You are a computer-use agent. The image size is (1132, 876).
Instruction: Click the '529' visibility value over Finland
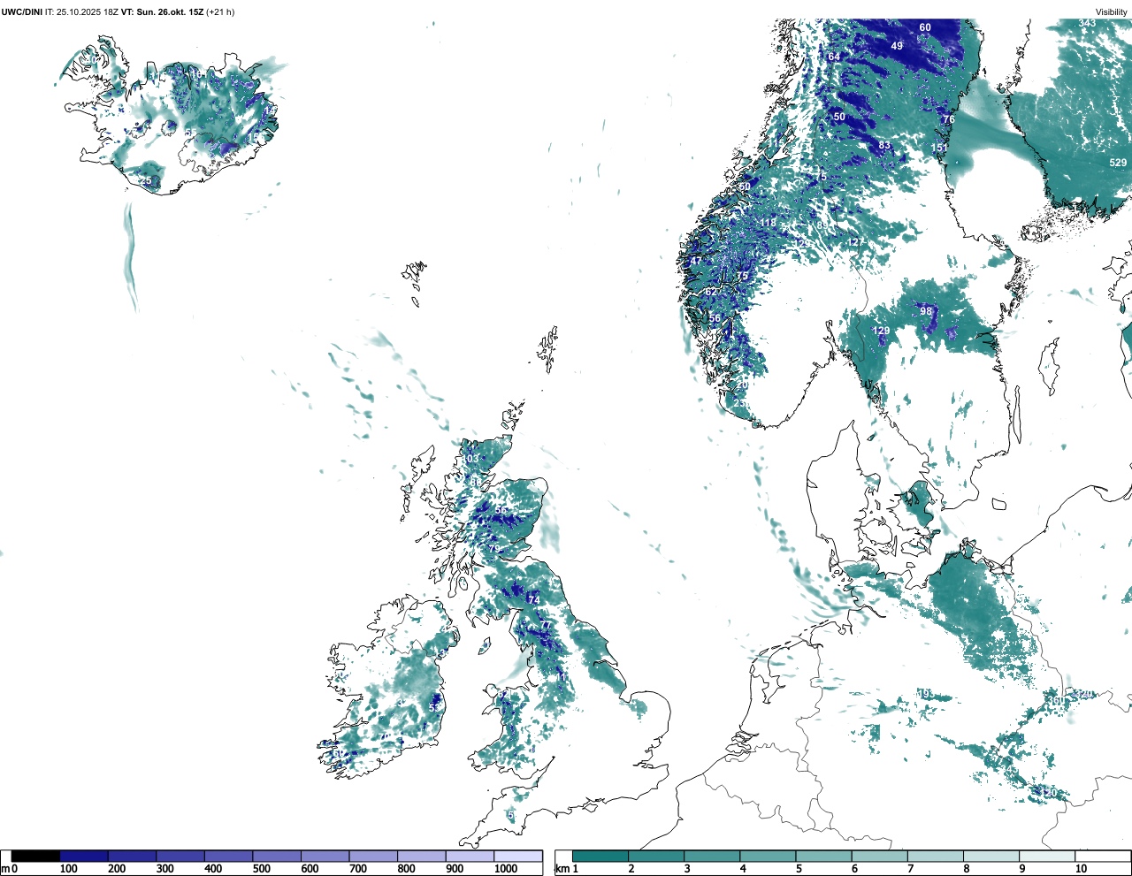click(x=1118, y=163)
